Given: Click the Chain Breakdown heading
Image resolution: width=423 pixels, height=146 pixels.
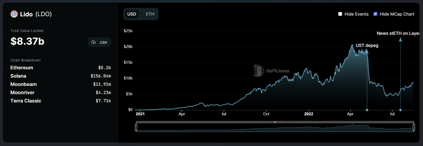Looking at the screenshot, I should pos(25,60).
